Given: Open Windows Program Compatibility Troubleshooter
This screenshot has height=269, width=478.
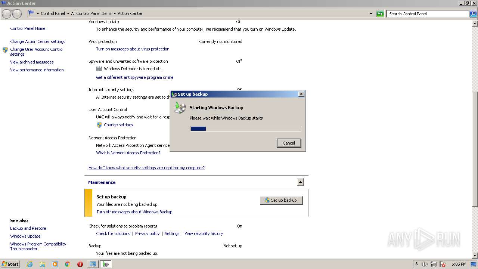Looking at the screenshot, I should [x=38, y=246].
